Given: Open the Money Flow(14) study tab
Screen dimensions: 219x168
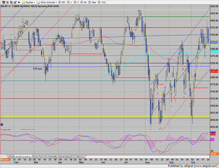Looking at the screenshot, I should pos(40,157).
